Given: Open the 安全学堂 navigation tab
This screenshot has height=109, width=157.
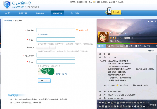Looking at the screenshot, I should point(75,13).
